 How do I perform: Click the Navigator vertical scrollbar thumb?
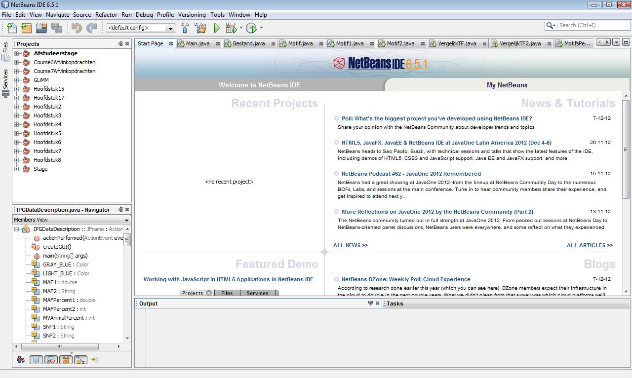pos(127,239)
